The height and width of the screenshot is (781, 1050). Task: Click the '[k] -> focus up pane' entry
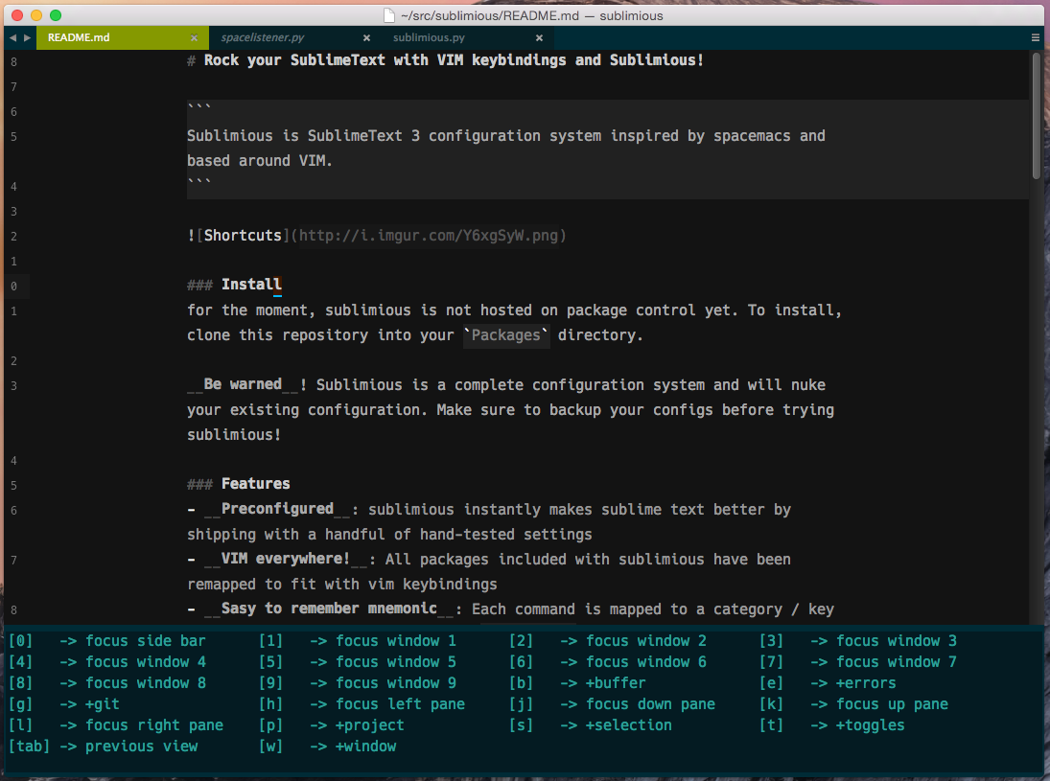coord(853,704)
